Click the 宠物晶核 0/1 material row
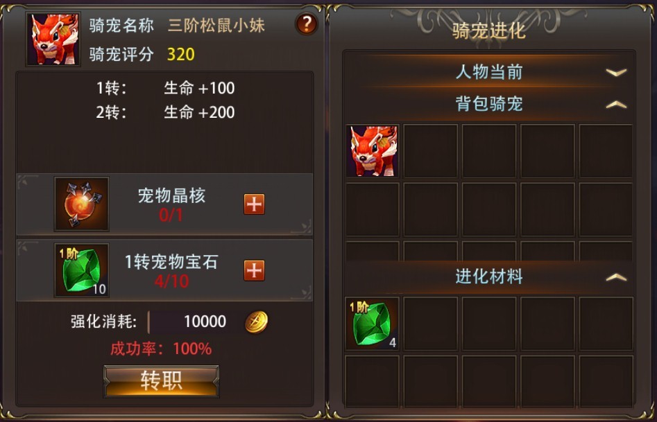The image size is (657, 422). click(164, 204)
